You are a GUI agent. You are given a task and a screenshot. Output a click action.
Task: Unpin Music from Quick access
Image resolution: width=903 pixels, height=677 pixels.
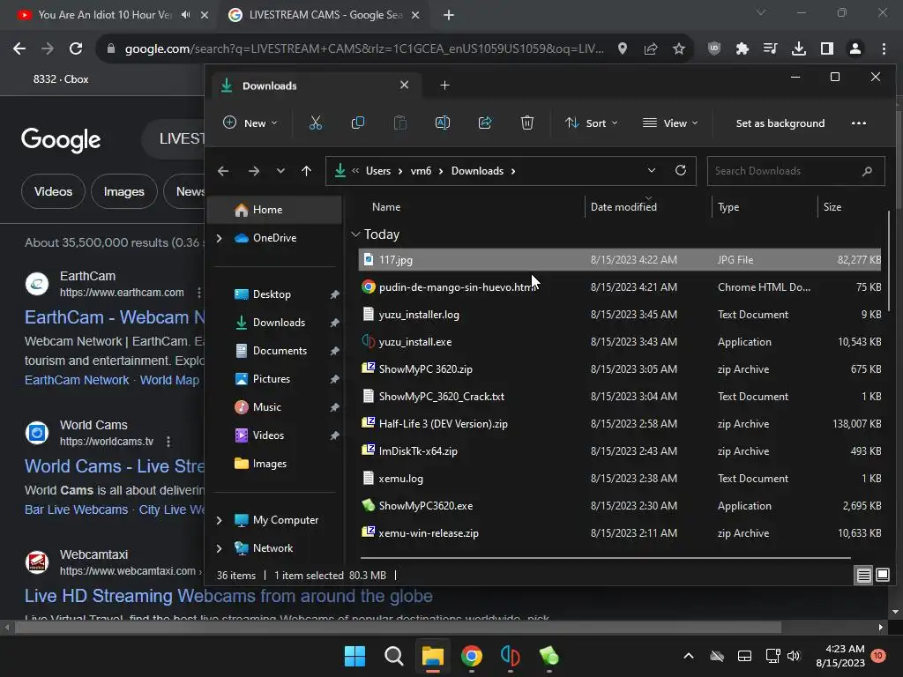[334, 407]
